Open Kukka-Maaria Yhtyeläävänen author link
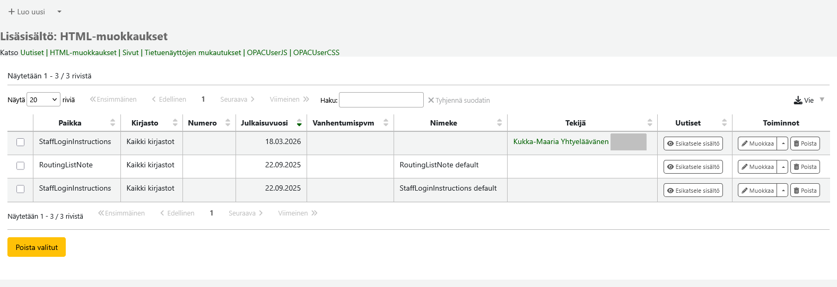The height and width of the screenshot is (287, 837). pos(561,141)
